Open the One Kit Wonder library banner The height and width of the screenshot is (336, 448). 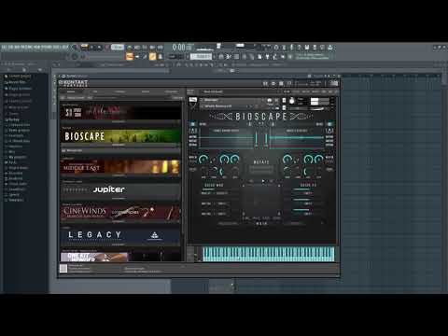[x=120, y=257]
